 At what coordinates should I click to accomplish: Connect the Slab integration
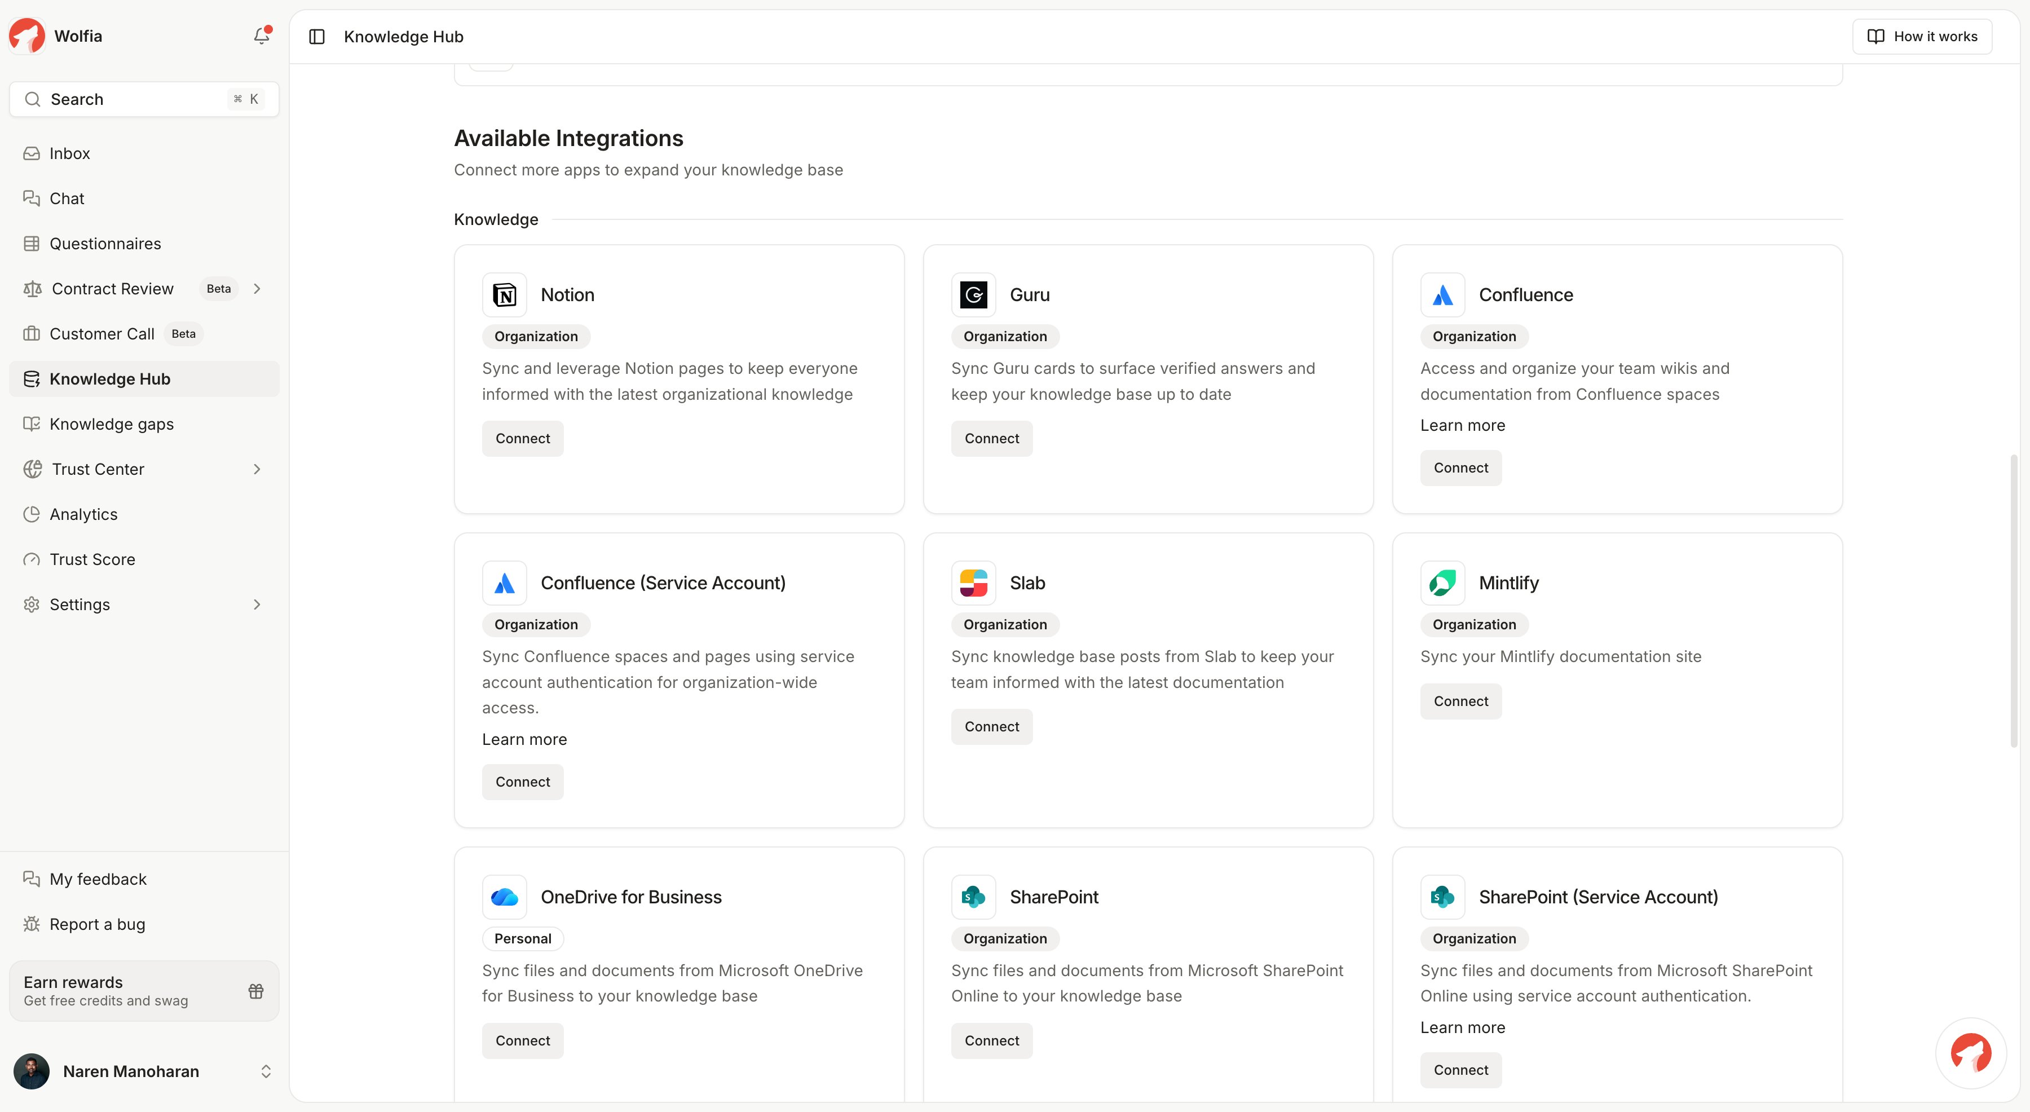point(991,727)
